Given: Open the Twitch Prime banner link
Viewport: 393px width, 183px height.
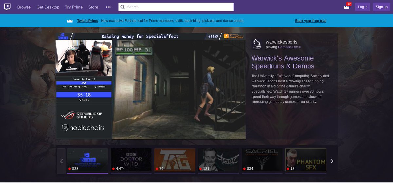Looking at the screenshot, I should (x=87, y=21).
